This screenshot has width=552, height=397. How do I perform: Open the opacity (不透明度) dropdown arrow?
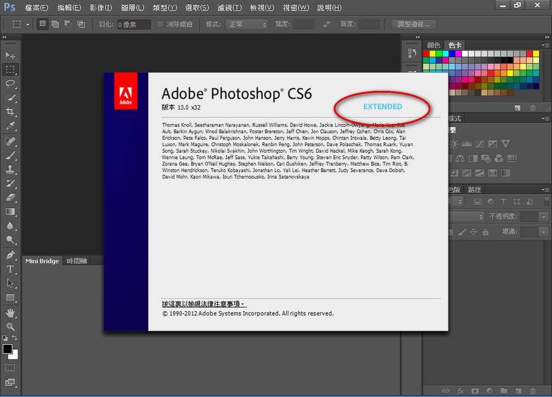click(x=544, y=217)
